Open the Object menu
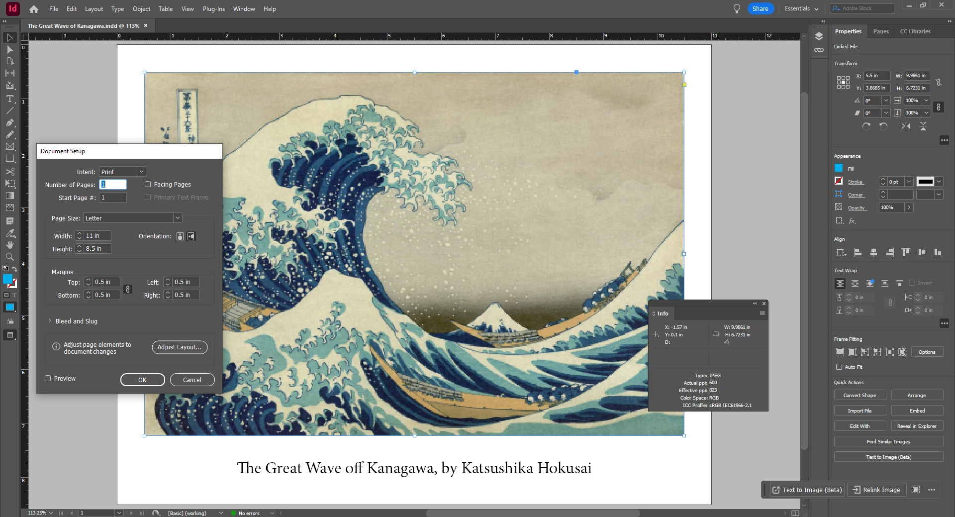Viewport: 955px width, 517px height. (x=141, y=9)
